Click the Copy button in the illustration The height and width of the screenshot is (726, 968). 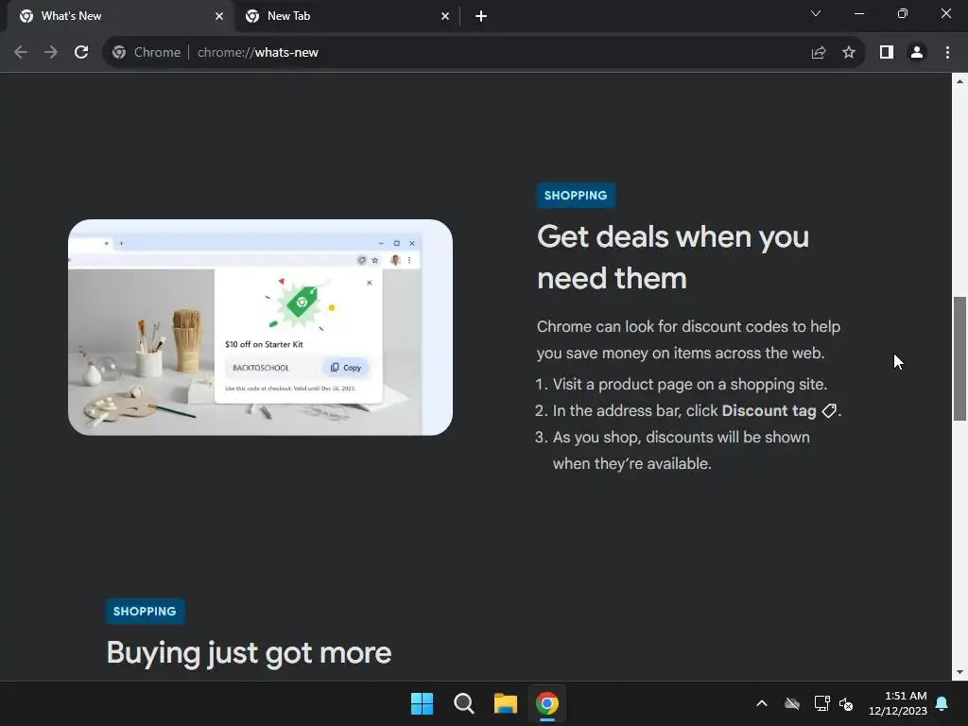[x=346, y=368]
